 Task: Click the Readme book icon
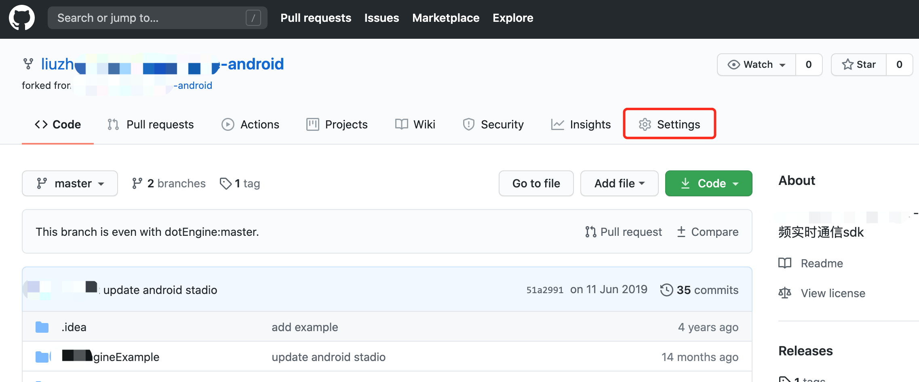coord(785,263)
